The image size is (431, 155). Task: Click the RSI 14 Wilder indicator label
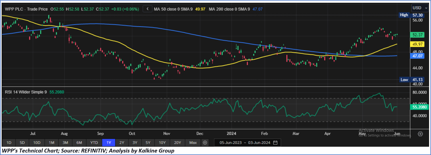coord(26,92)
